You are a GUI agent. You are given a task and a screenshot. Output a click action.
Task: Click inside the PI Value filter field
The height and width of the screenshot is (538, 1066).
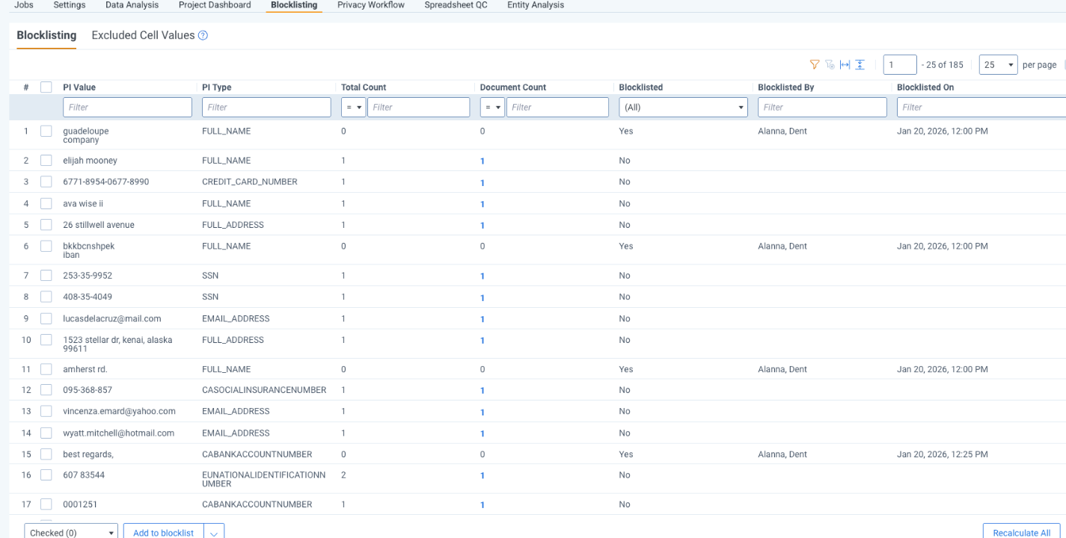[127, 107]
